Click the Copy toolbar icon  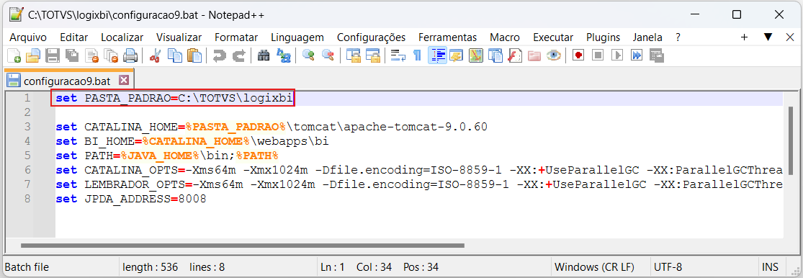tap(175, 55)
